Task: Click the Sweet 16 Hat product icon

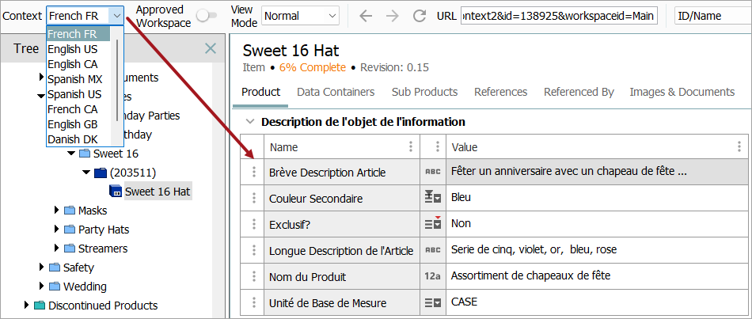Action: click(x=115, y=192)
